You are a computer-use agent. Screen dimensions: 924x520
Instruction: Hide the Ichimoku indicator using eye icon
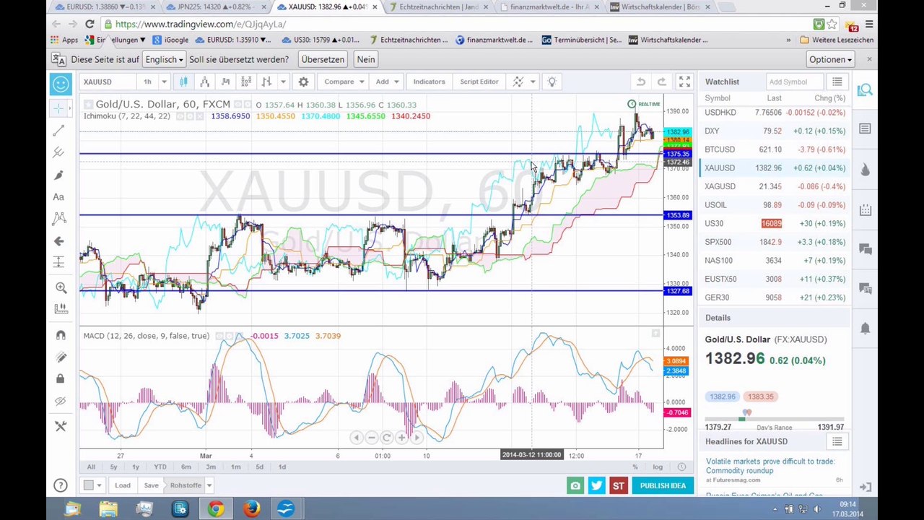click(180, 116)
